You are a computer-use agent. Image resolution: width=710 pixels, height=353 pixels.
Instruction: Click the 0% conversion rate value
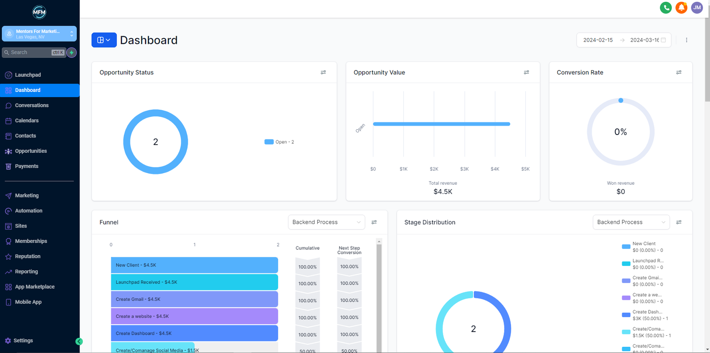click(x=620, y=132)
